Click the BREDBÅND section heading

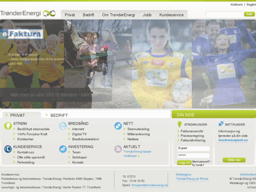(x=79, y=124)
